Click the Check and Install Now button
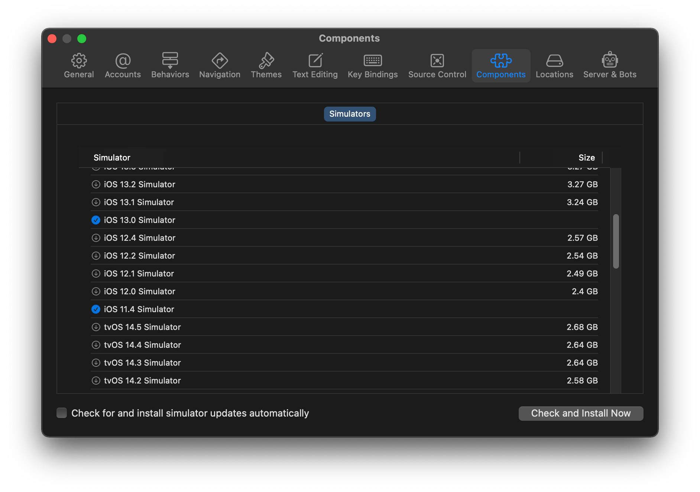Image resolution: width=700 pixels, height=492 pixels. pos(581,413)
